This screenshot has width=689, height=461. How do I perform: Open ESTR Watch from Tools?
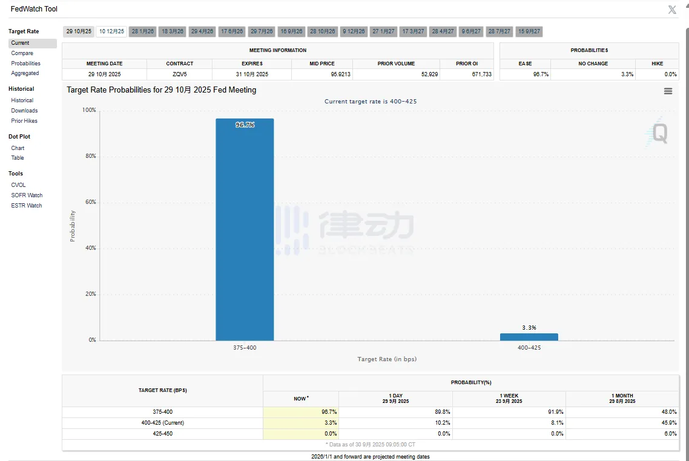tap(26, 205)
